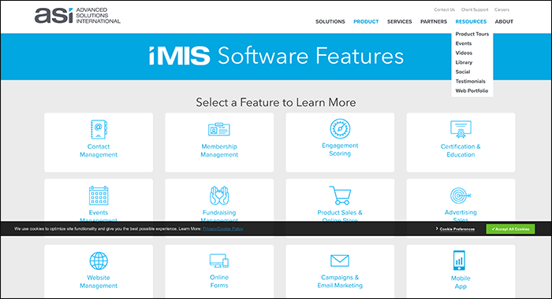This screenshot has height=299, width=552.
Task: Click the Mobile App phone icon
Action: tap(459, 260)
